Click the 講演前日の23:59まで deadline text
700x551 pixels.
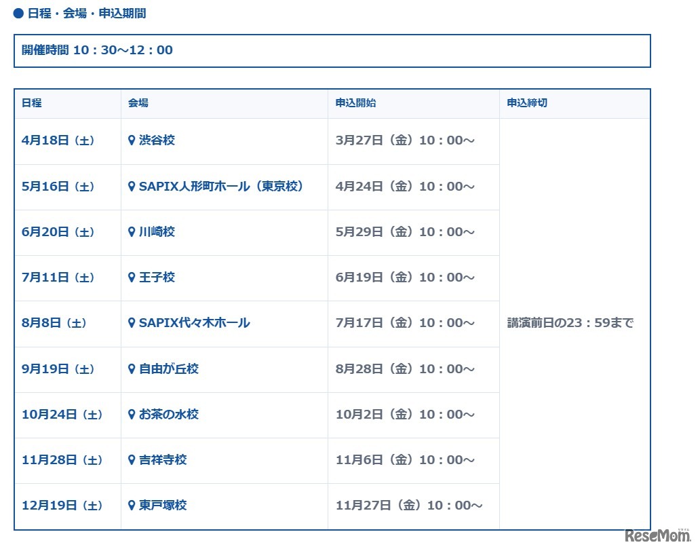point(570,324)
